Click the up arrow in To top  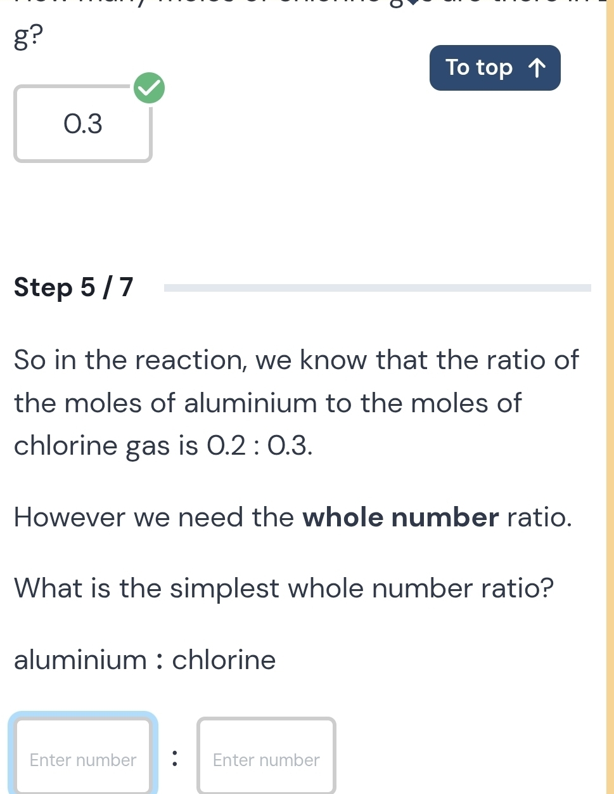pyautogui.click(x=536, y=68)
